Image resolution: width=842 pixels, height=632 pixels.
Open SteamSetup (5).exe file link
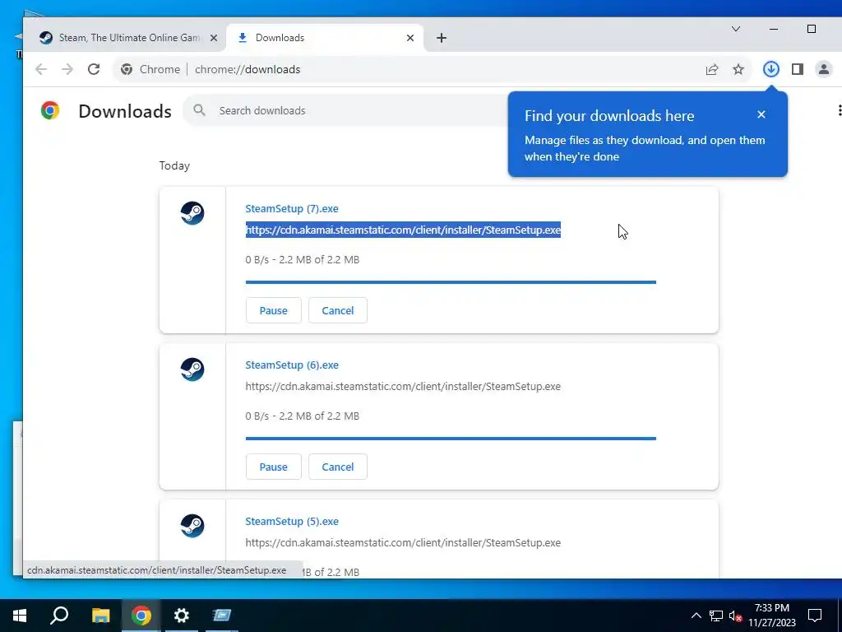(292, 521)
